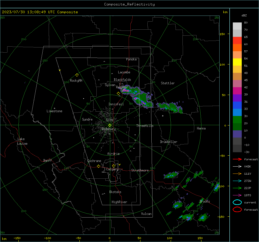Viewport: 259px width, 242px height.
Task: Click the Strathmore town label
Action: (x=140, y=170)
